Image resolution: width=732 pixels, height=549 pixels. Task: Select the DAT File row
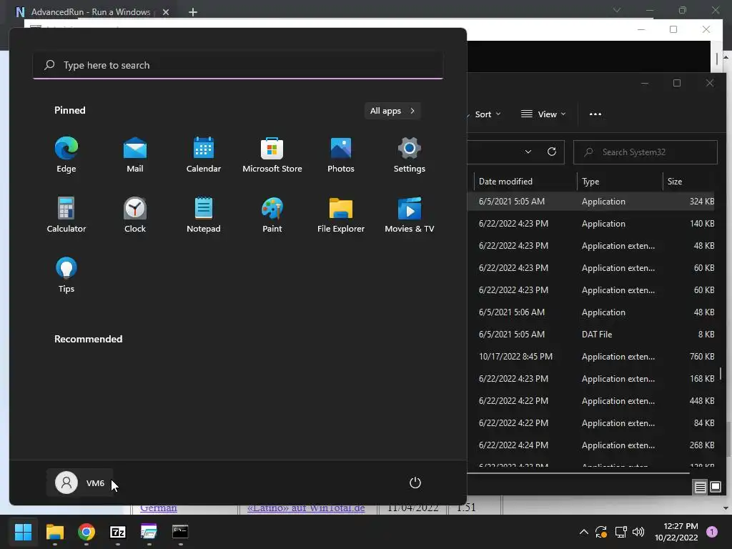tap(590, 335)
